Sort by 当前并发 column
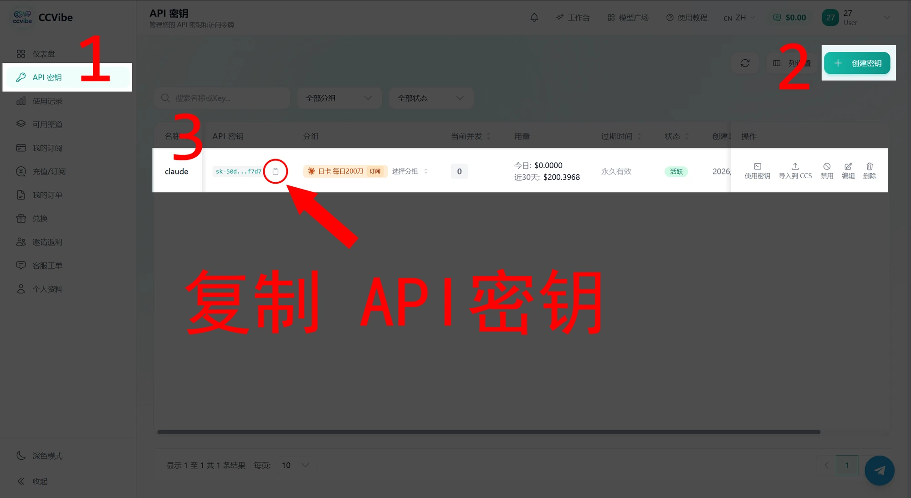This screenshot has height=498, width=911. [471, 136]
